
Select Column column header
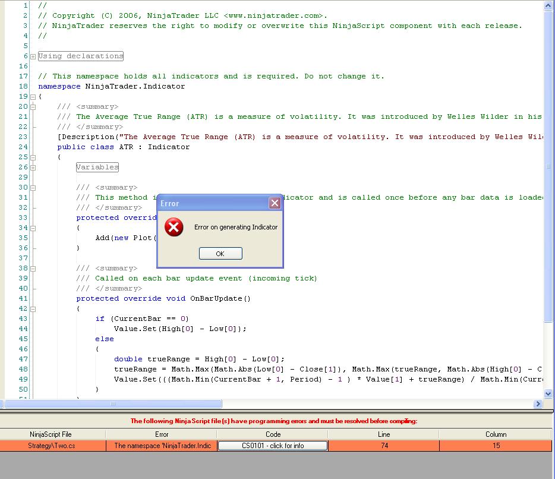click(496, 434)
